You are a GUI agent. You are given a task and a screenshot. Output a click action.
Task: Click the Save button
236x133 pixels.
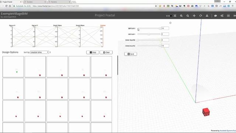click(x=131, y=54)
